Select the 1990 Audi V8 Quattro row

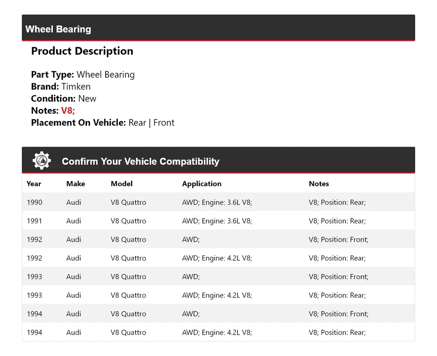tap(218, 202)
